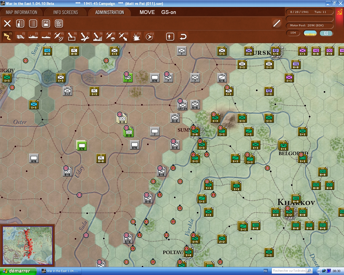Click the War in the East taskbar button
Screen dimensions: 344x275
click(x=61, y=271)
